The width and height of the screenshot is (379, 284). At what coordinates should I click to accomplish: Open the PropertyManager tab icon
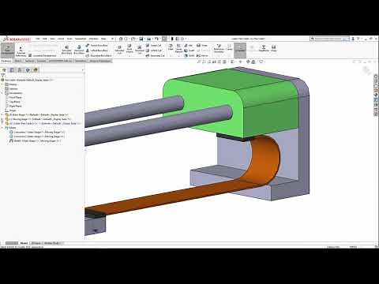pos(12,70)
